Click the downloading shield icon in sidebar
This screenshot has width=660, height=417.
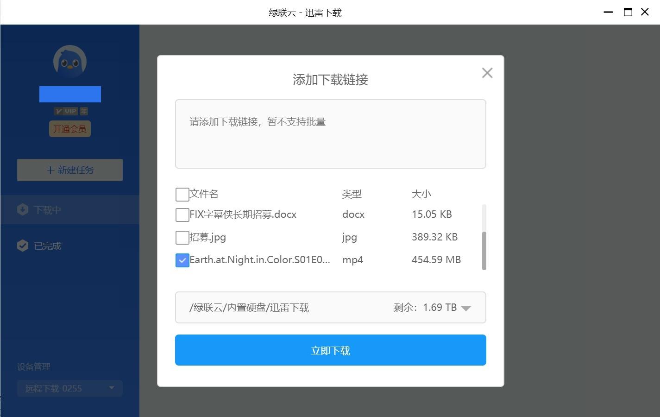pos(23,210)
